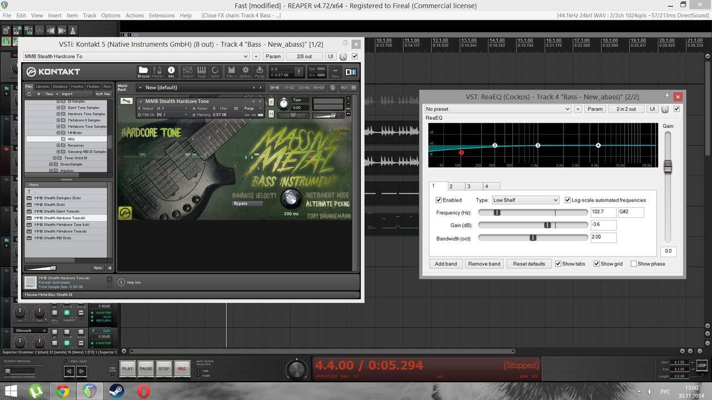Open Steam from the taskbar
This screenshot has height=400, width=712.
116,391
